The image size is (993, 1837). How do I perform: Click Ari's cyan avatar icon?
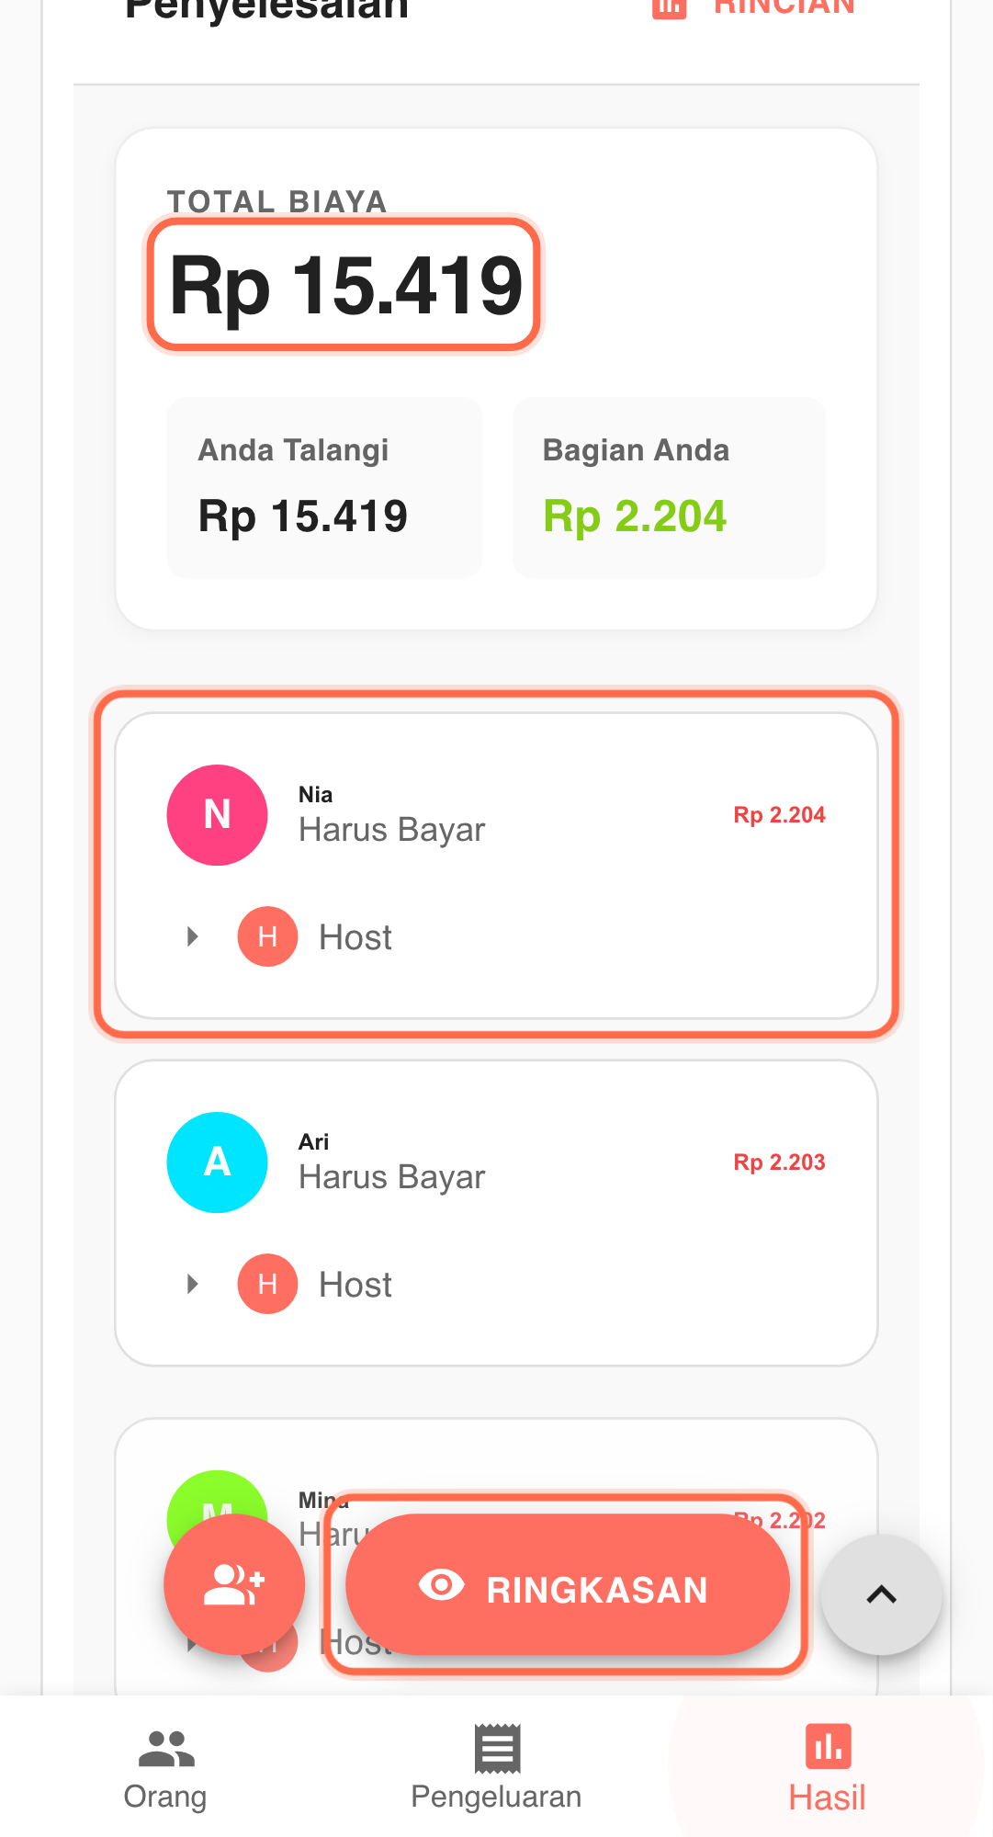coord(217,1162)
